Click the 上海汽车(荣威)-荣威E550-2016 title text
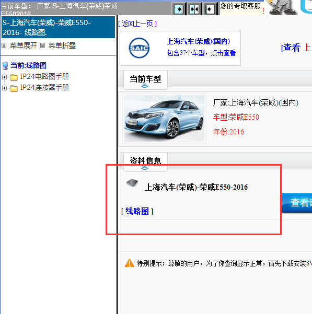Screen dimensions: 312x314 196,187
